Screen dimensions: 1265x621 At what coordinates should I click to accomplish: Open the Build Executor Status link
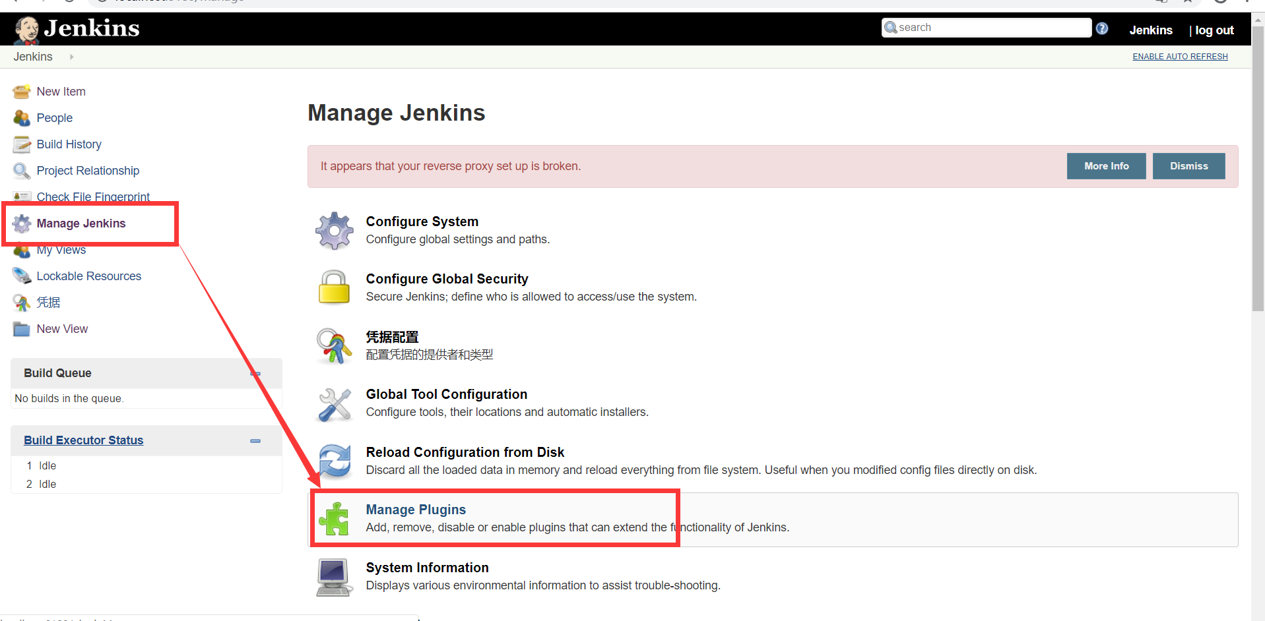(83, 440)
